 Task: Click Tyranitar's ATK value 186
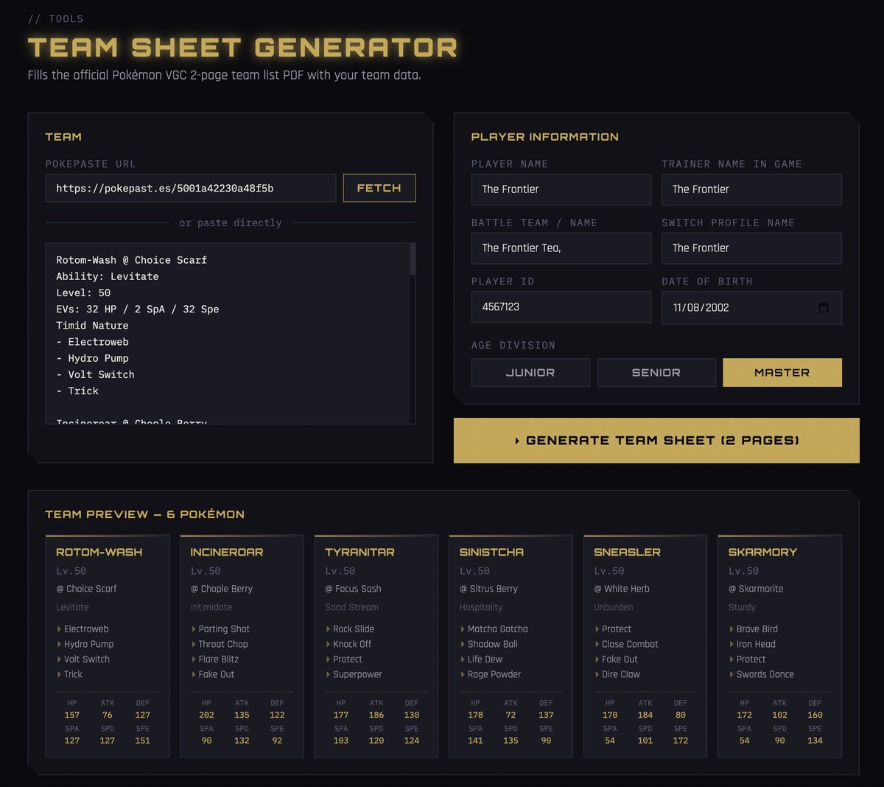(376, 715)
